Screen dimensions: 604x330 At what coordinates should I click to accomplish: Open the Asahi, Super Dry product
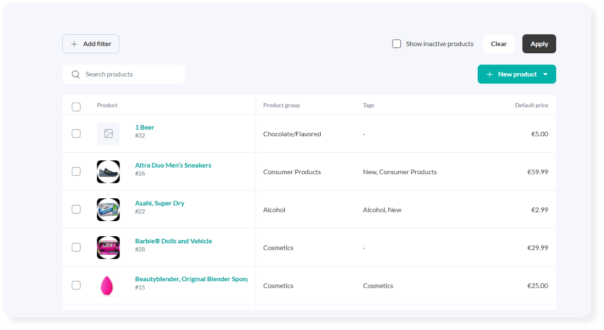click(x=160, y=203)
